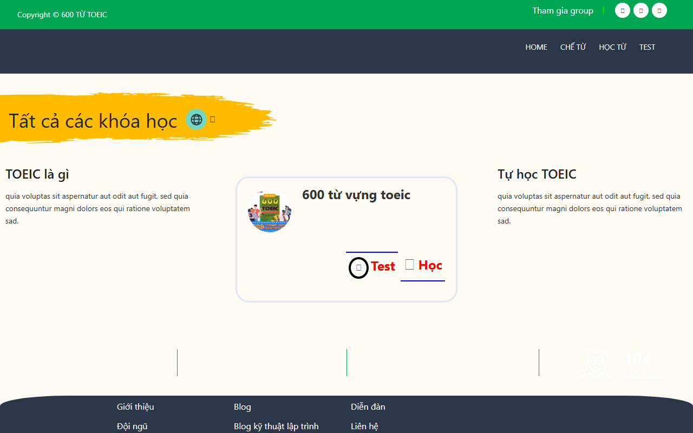Viewport: 693px width, 433px height.
Task: Click the red Học link in the course card
Action: (430, 265)
